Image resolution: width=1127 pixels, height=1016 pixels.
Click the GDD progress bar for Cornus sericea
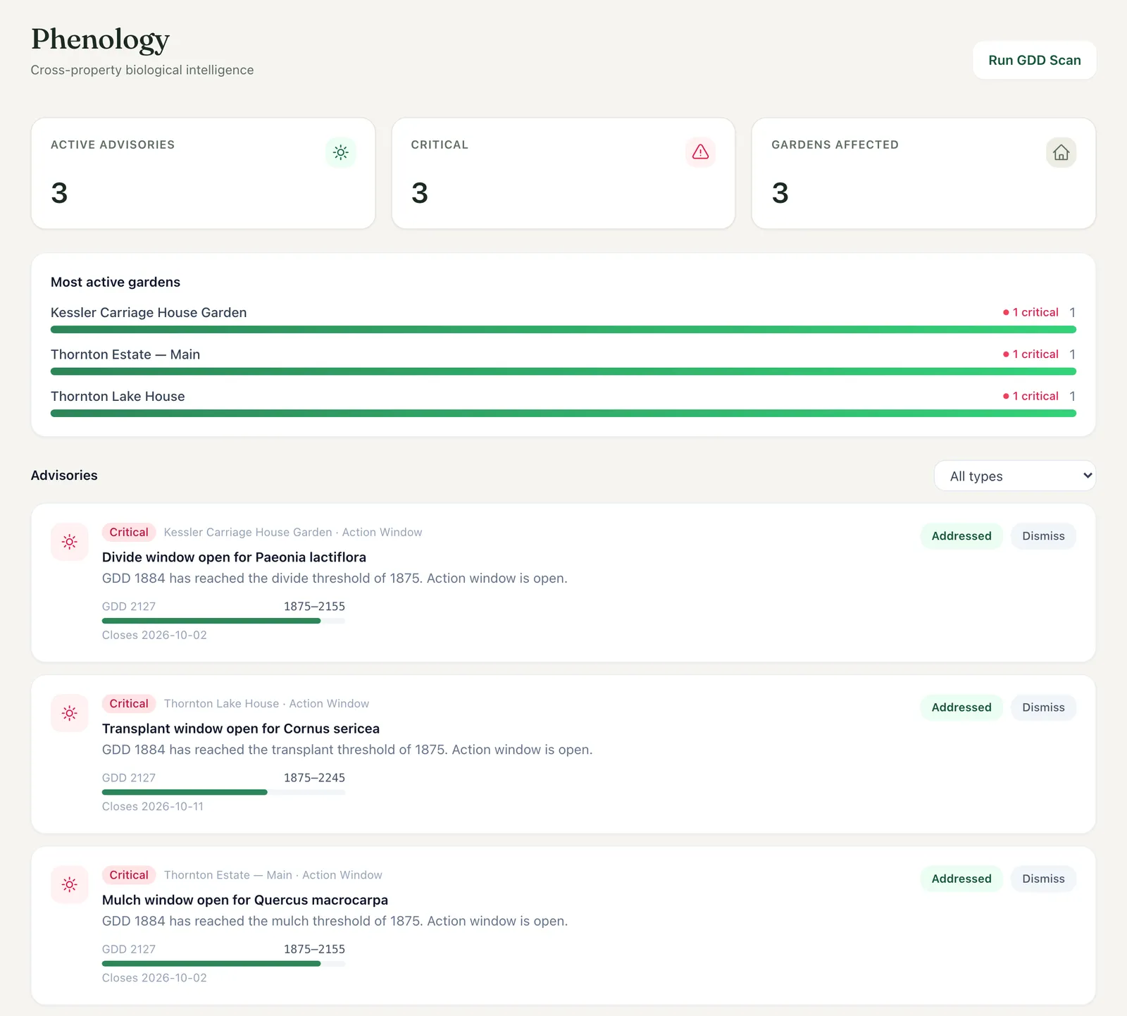click(224, 792)
